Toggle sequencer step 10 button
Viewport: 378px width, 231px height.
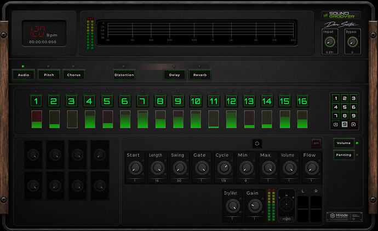coord(196,101)
